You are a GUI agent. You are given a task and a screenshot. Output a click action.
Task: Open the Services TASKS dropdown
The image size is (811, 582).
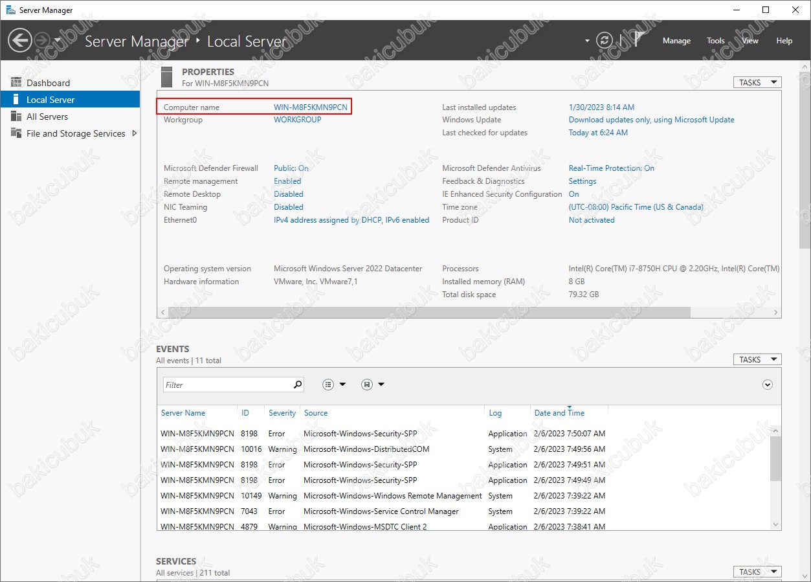point(757,572)
